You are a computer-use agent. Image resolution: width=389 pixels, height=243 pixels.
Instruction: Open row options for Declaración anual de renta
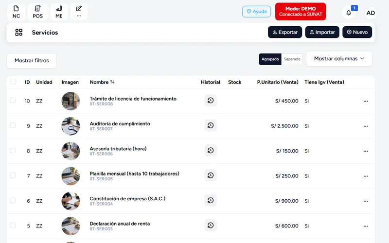pos(366,226)
